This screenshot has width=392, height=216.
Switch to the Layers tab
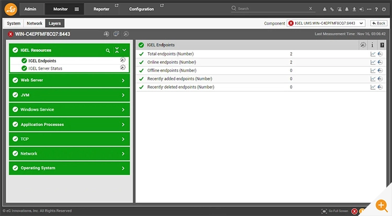tap(55, 23)
